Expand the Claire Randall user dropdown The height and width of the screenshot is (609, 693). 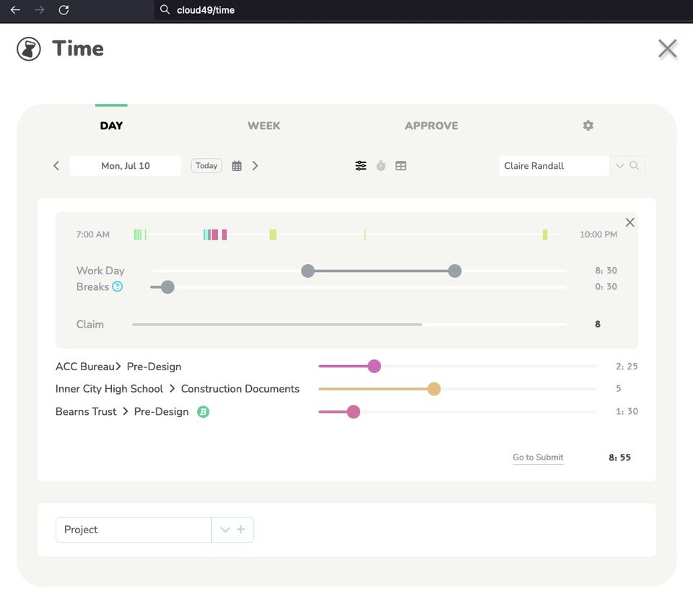click(x=619, y=166)
